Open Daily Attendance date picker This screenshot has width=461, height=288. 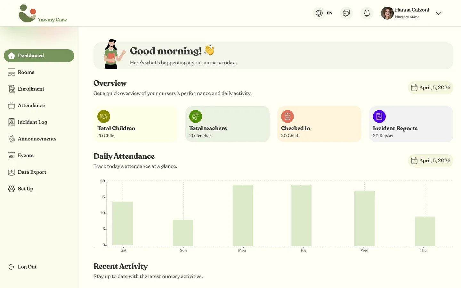click(x=431, y=161)
